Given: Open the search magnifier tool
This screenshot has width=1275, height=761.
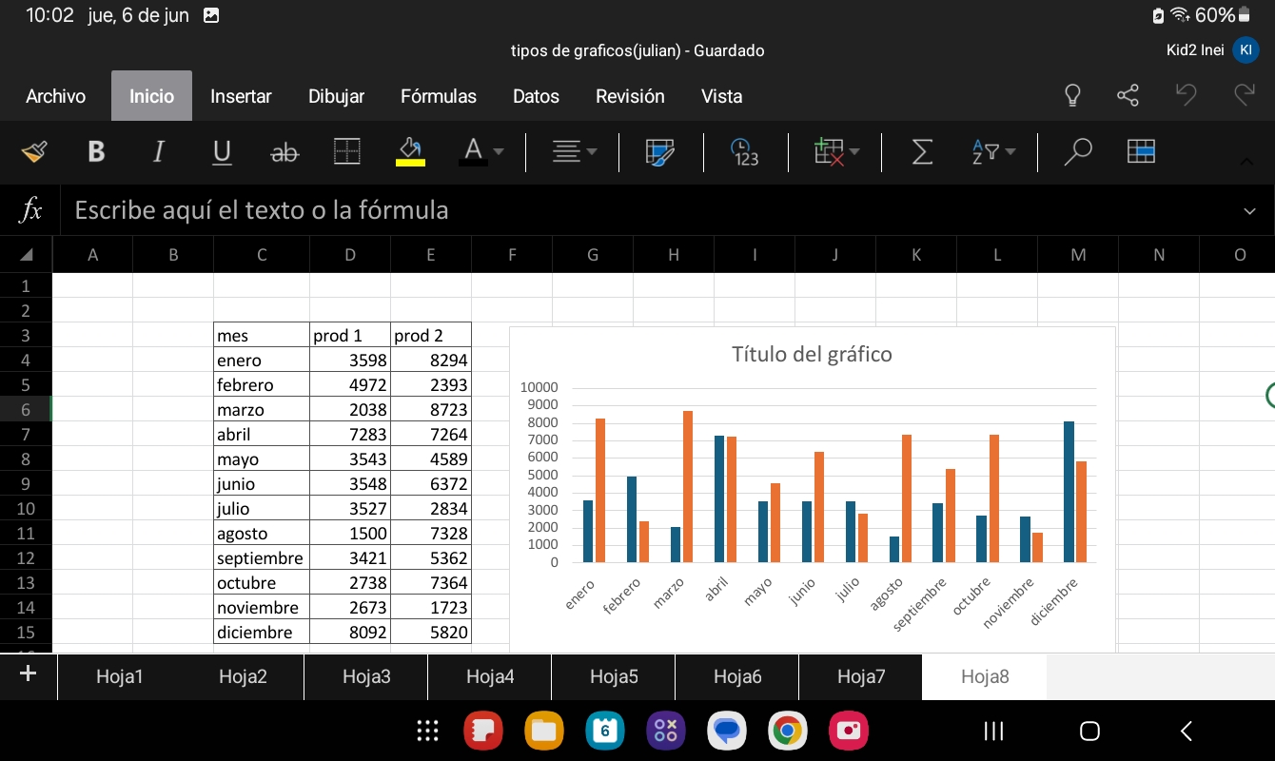Looking at the screenshot, I should (x=1077, y=151).
